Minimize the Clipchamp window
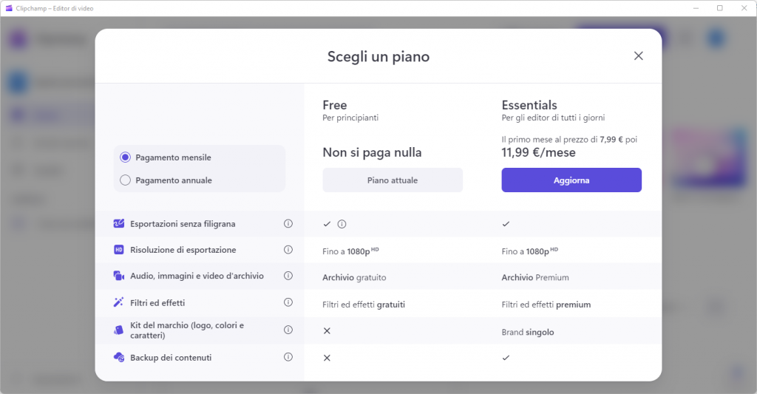This screenshot has width=757, height=394. click(x=696, y=8)
